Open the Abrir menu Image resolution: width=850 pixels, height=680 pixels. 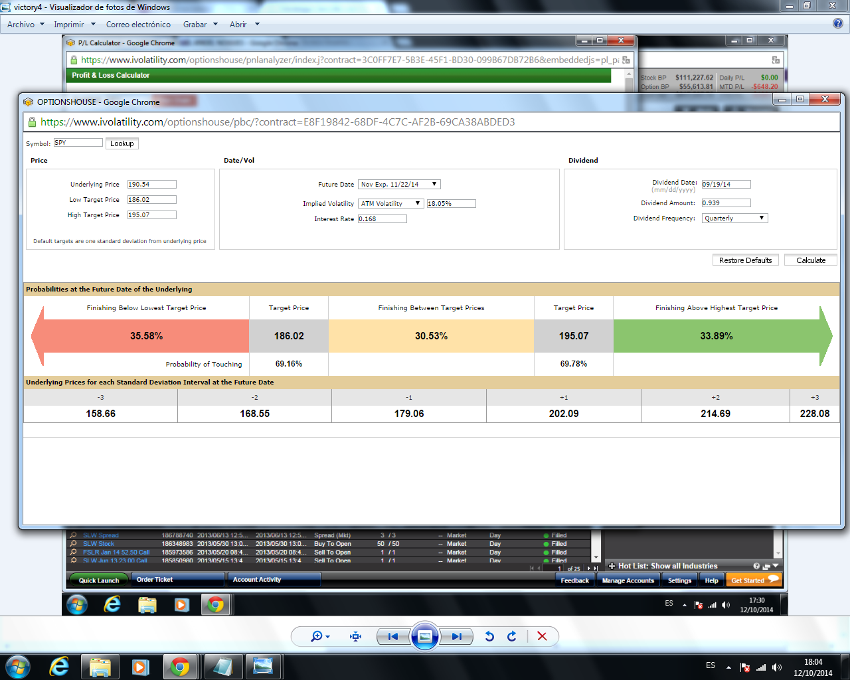click(244, 25)
